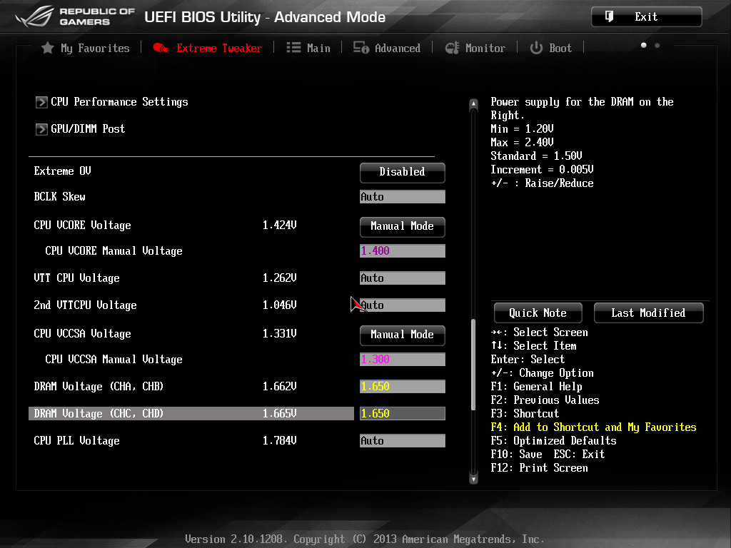Select the BCLK Skew label
This screenshot has height=548, width=731.
click(60, 197)
